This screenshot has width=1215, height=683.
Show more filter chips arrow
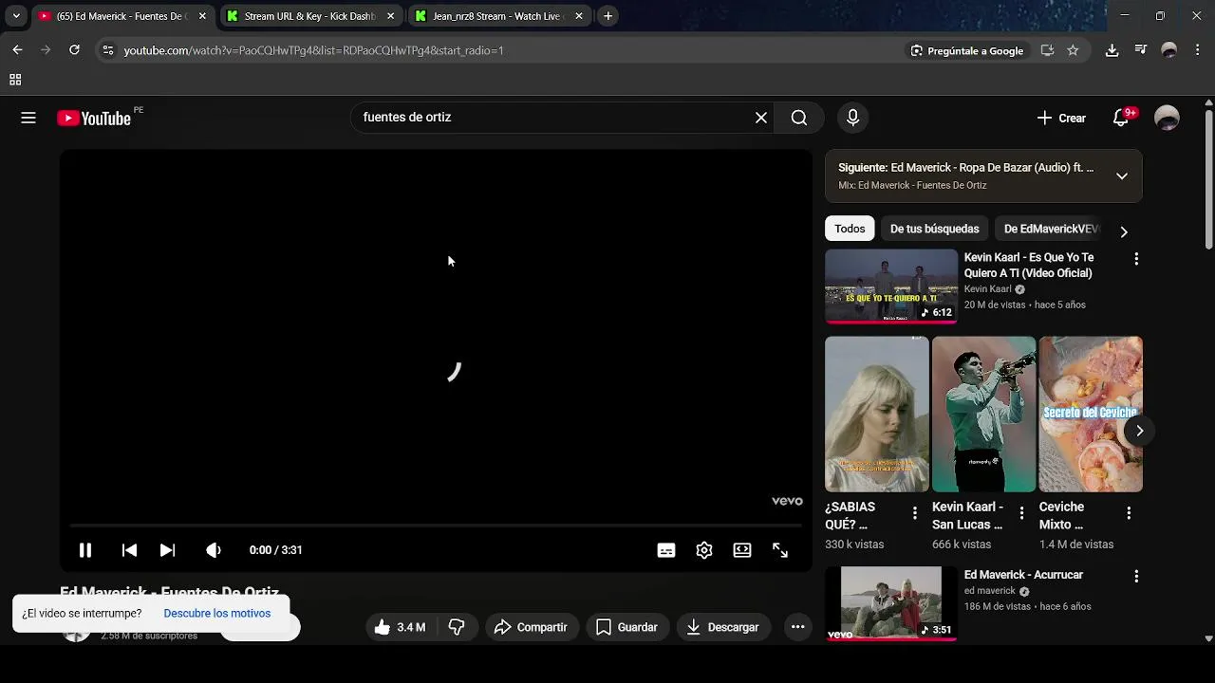click(x=1124, y=231)
